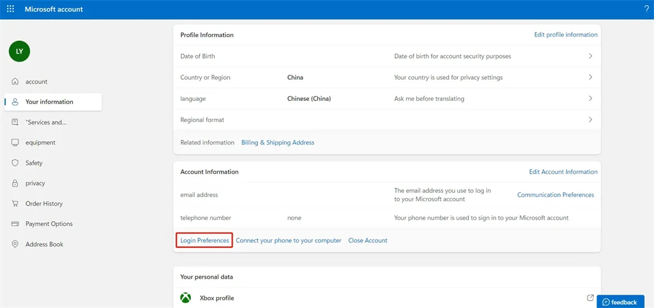The height and width of the screenshot is (308, 654).
Task: Click the Xbox profile row text
Action: pyautogui.click(x=217, y=298)
